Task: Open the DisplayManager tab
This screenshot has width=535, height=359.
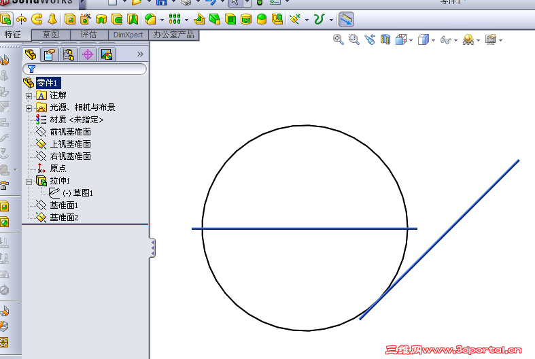Action: [107, 54]
